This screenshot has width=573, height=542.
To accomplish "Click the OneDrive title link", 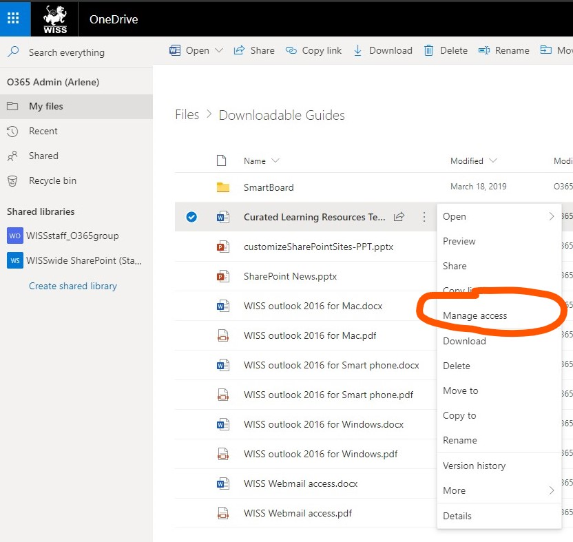I will point(114,19).
